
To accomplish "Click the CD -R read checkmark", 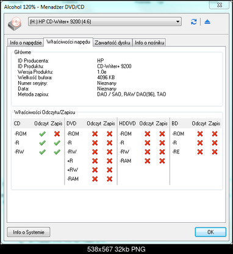I will pos(42,143).
